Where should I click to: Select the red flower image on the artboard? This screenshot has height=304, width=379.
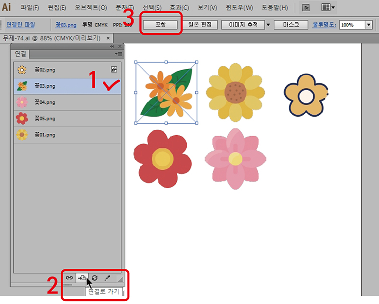coord(162,159)
